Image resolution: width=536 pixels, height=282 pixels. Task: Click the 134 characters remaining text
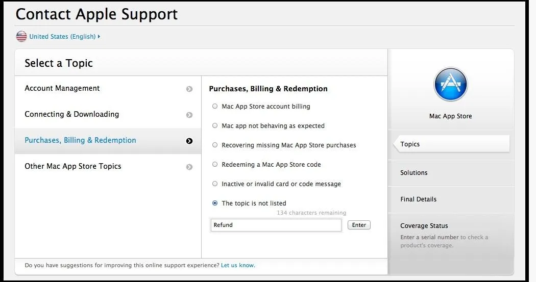pyautogui.click(x=311, y=213)
